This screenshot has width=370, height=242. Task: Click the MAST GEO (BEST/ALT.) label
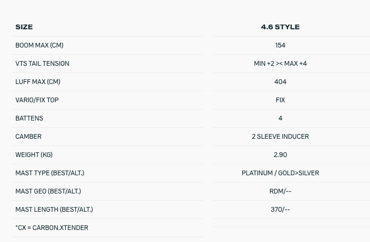[48, 191]
